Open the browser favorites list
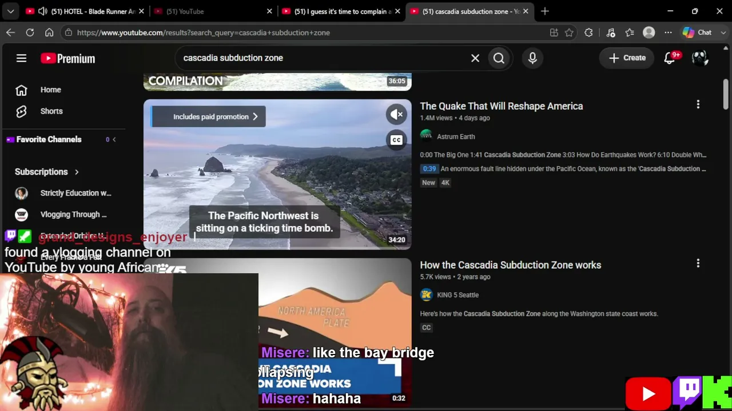This screenshot has height=411, width=732. coord(630,33)
